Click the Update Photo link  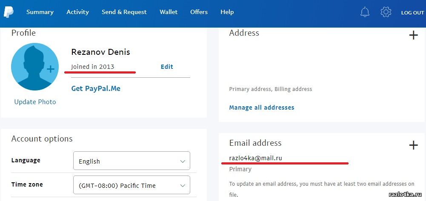pyautogui.click(x=35, y=102)
